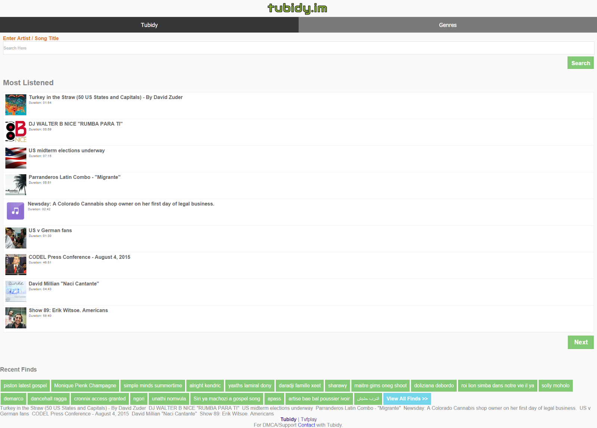Viewport: 597px width, 428px height.
Task: Open Show 89 Erik Witsoe thumbnail
Action: pos(16,318)
